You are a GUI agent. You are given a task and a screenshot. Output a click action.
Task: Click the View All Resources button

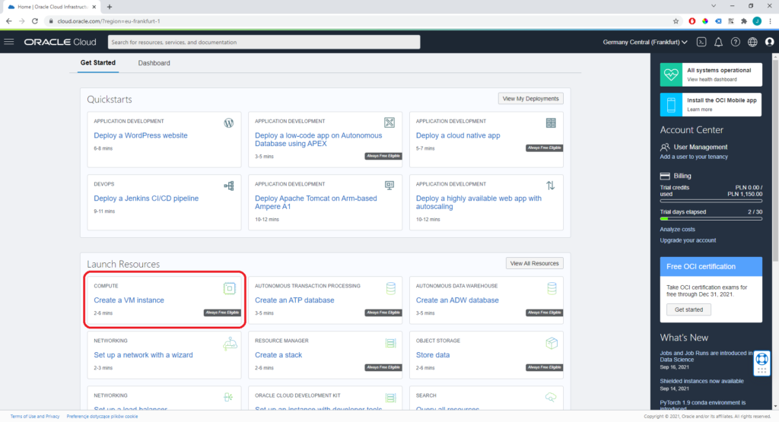[535, 263]
